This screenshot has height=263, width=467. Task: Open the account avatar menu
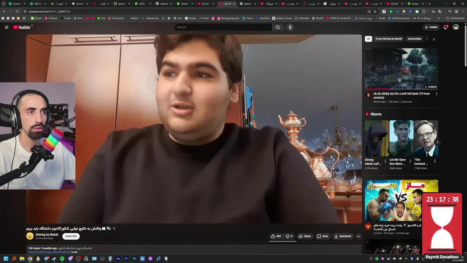point(456,27)
